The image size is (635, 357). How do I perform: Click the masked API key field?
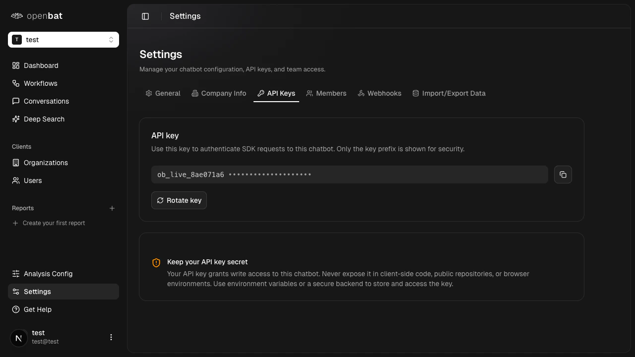coord(349,175)
